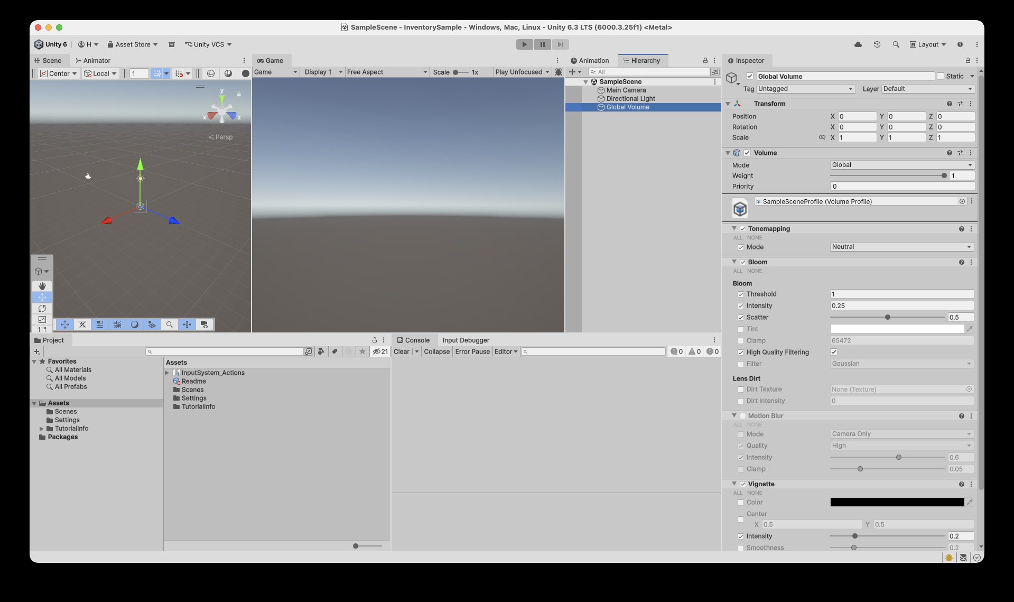Enable the Motion Blur override checkbox
This screenshot has height=602, width=1014.
pos(743,416)
